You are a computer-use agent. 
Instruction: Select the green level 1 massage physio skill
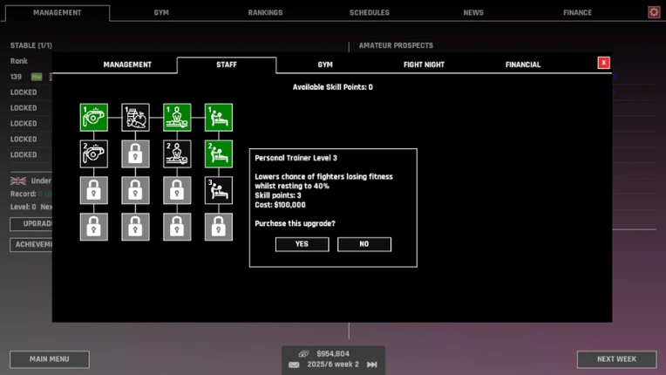click(x=177, y=117)
